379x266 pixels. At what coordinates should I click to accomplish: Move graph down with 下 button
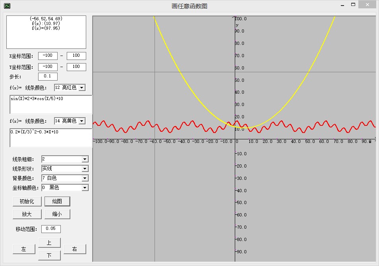point(49,255)
